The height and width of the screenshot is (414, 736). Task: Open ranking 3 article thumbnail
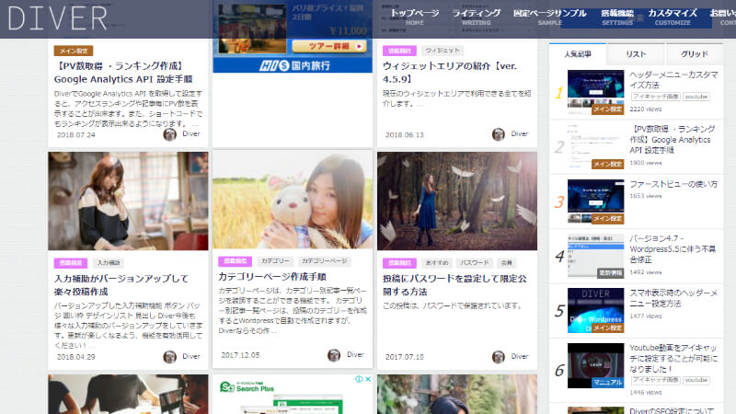[595, 201]
